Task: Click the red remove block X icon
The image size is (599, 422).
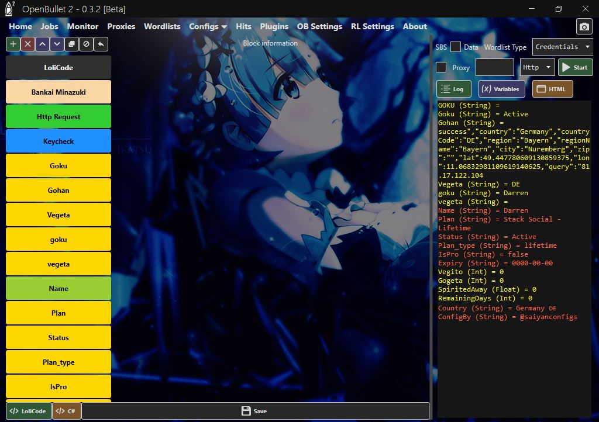Action: pyautogui.click(x=27, y=44)
